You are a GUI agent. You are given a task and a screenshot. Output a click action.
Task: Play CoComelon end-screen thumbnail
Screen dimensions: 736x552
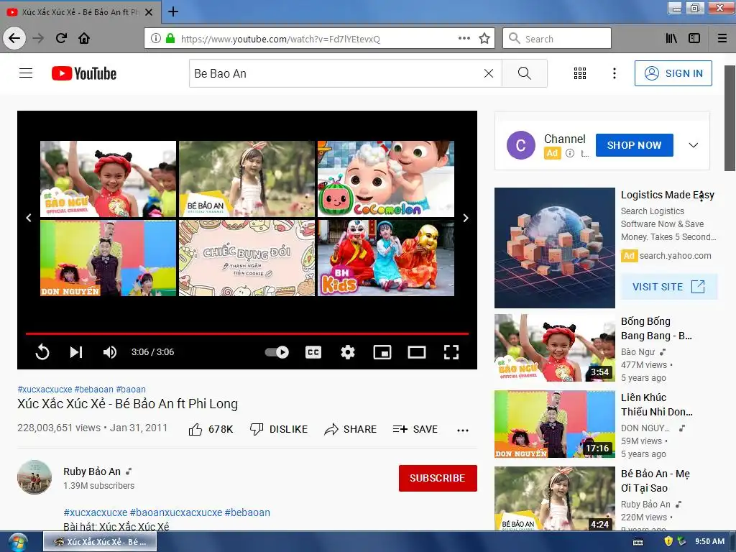click(386, 179)
